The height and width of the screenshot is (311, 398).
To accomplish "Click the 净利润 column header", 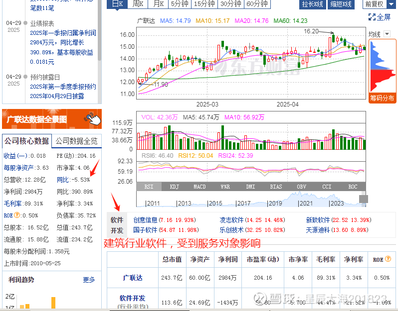I will click(x=228, y=259).
